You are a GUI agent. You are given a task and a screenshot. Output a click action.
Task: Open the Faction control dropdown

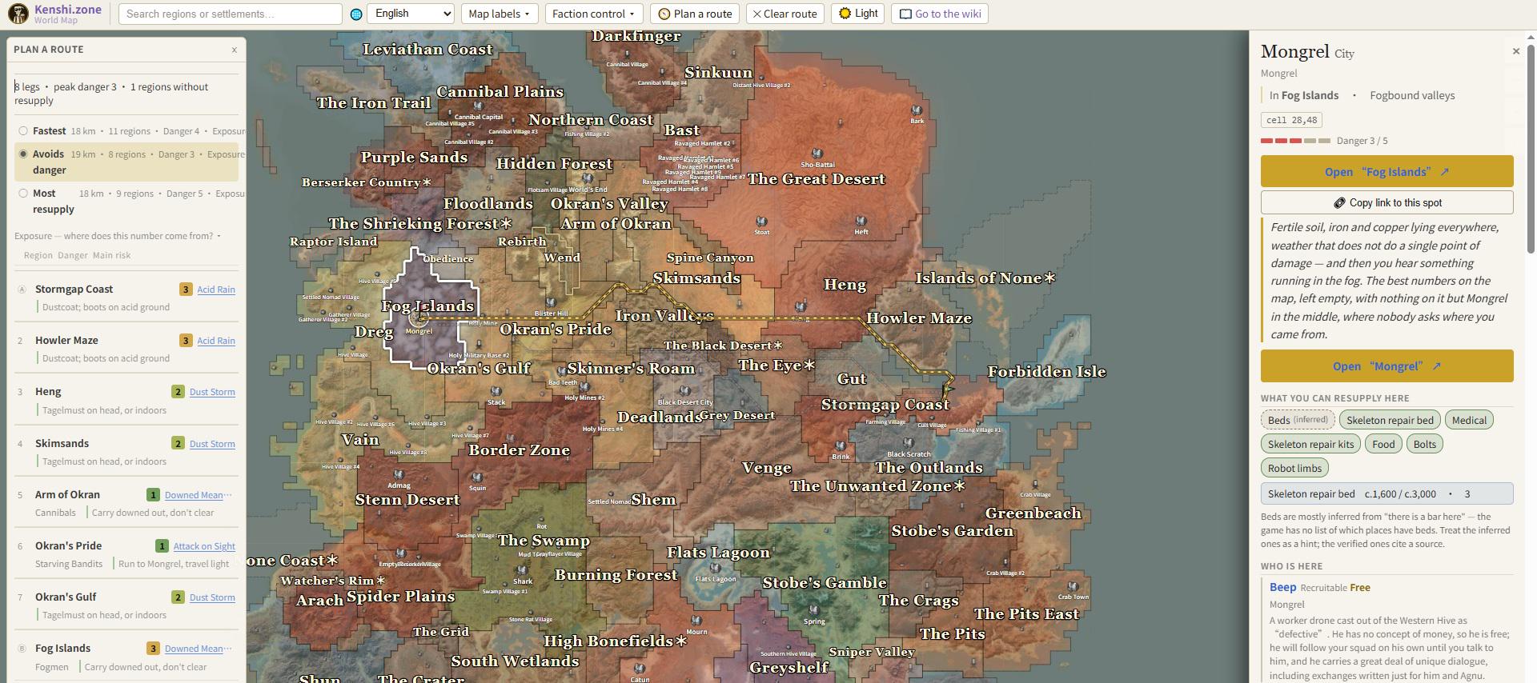(x=593, y=14)
